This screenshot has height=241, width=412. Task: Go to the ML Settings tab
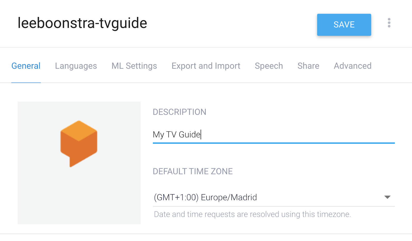(134, 66)
